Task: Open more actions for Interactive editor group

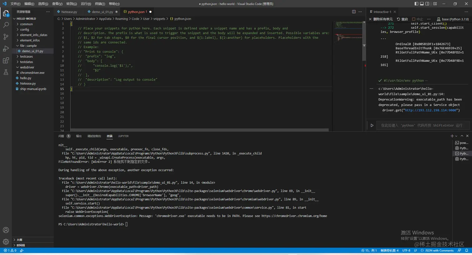Action: coord(466,12)
